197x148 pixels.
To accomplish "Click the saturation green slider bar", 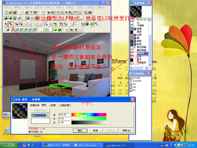I will coord(89,119).
